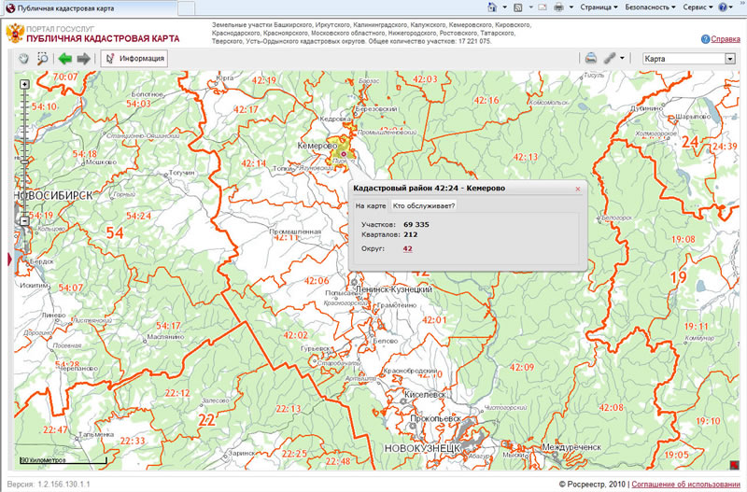Screen dimensions: 747x492
Task: Click the Rosreestr coat of arms logo
Action: [x=15, y=34]
